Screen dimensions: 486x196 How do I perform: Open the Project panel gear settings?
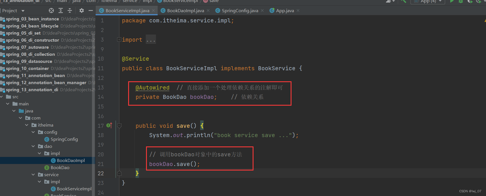click(82, 10)
